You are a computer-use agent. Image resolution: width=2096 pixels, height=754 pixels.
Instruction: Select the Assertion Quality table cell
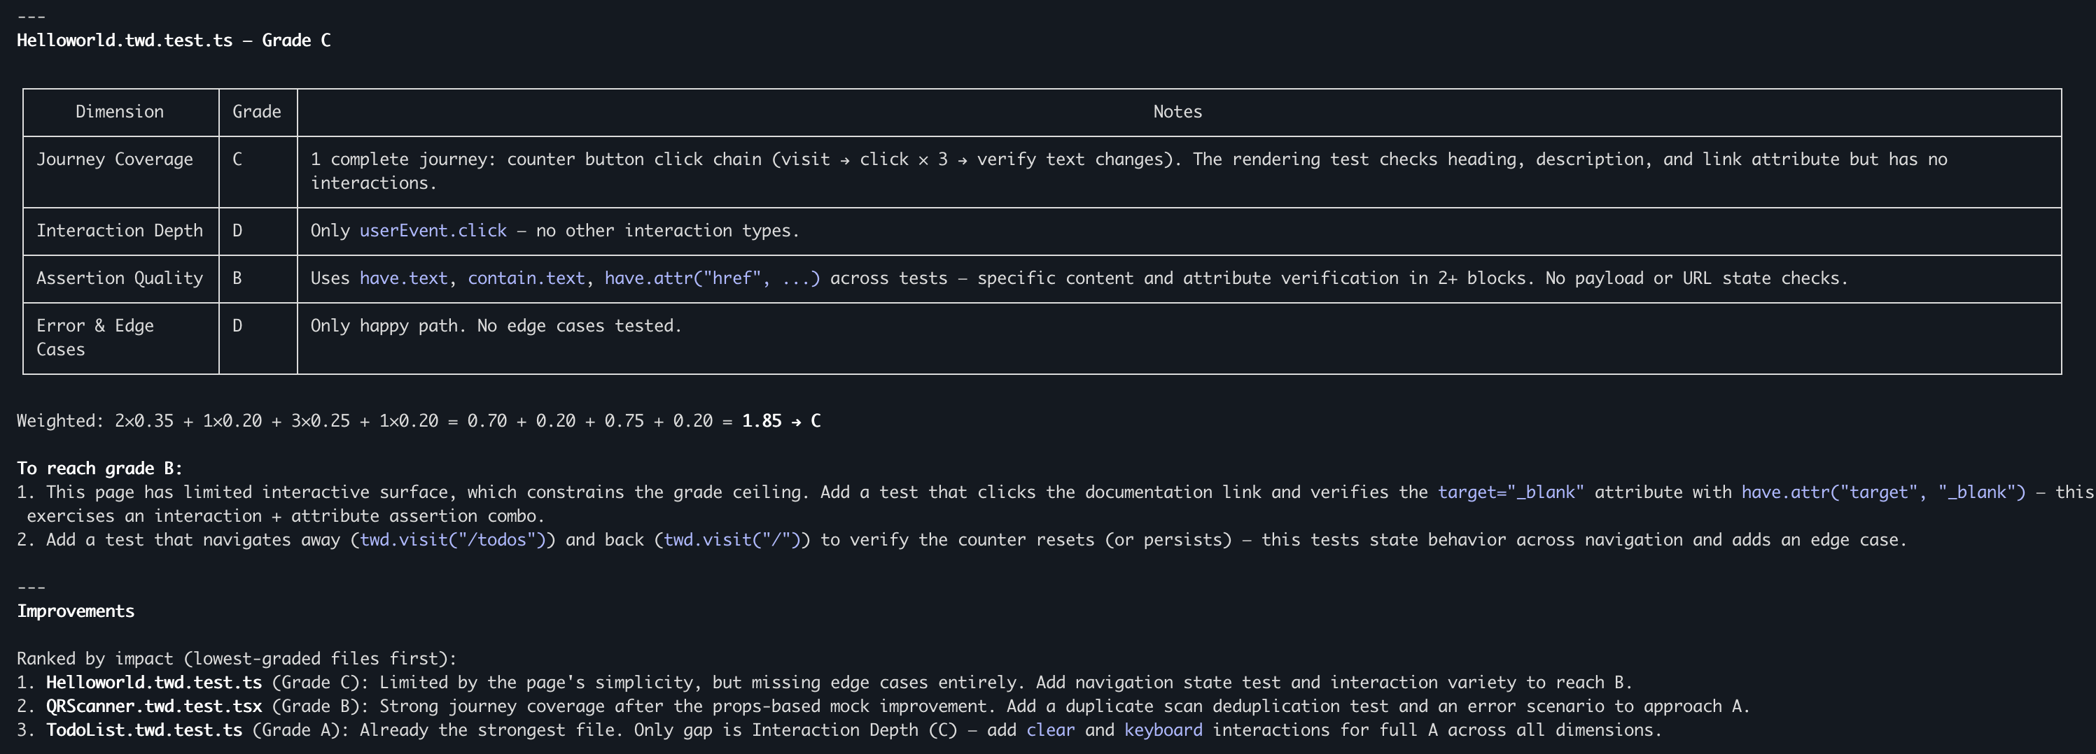120,278
